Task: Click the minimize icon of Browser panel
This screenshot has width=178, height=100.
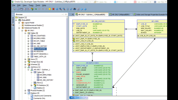Action: pyautogui.click(x=66, y=14)
